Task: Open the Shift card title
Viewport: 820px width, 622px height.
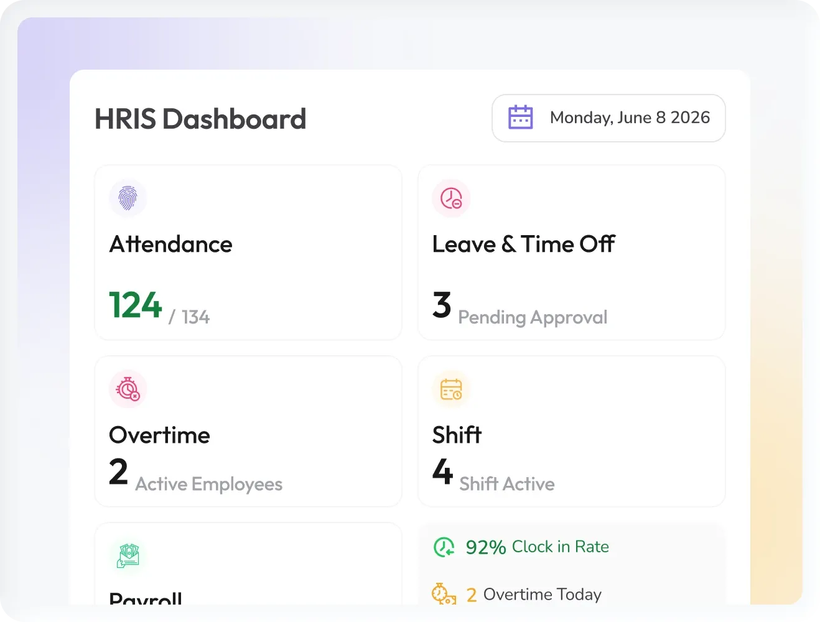Action: coord(457,435)
